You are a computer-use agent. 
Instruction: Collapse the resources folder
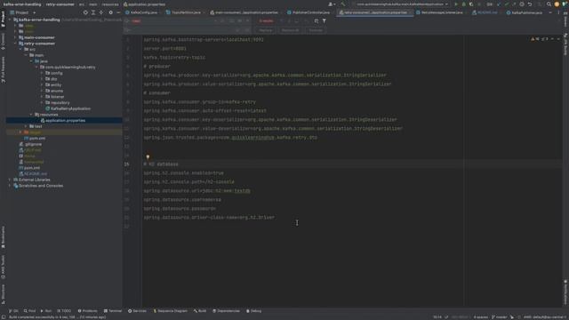(x=31, y=115)
